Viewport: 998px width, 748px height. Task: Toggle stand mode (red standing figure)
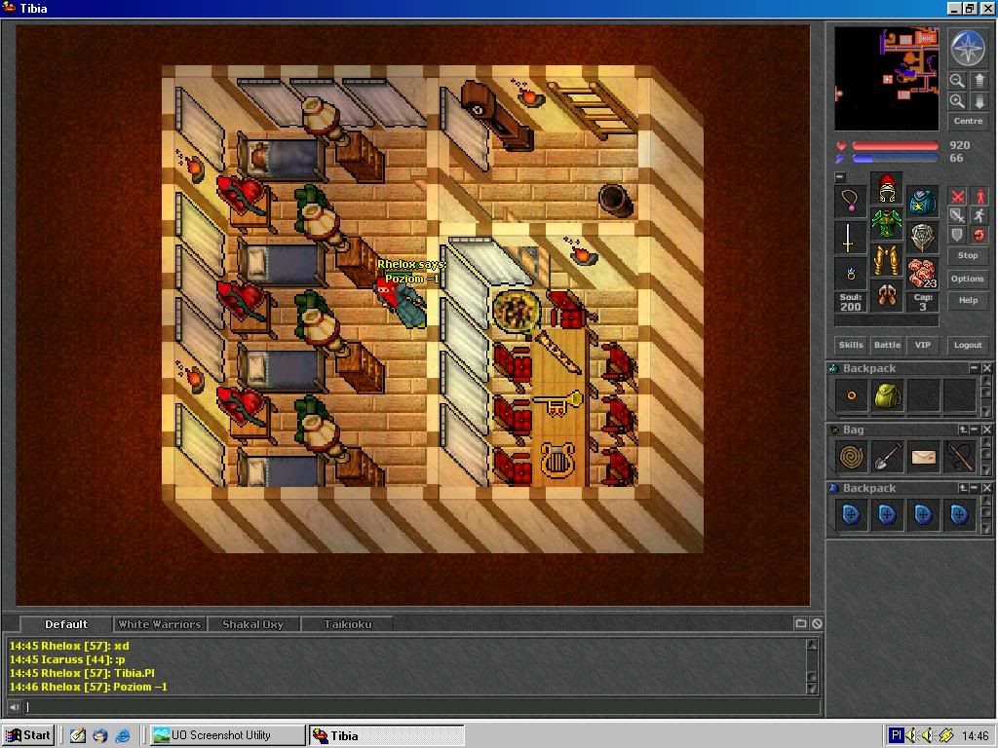(979, 197)
